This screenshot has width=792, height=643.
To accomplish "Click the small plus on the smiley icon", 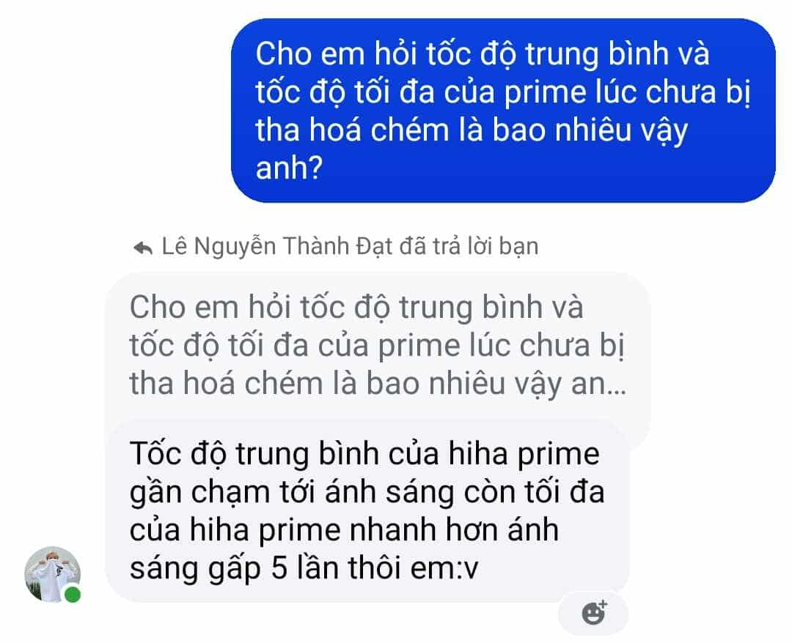I will click(603, 603).
